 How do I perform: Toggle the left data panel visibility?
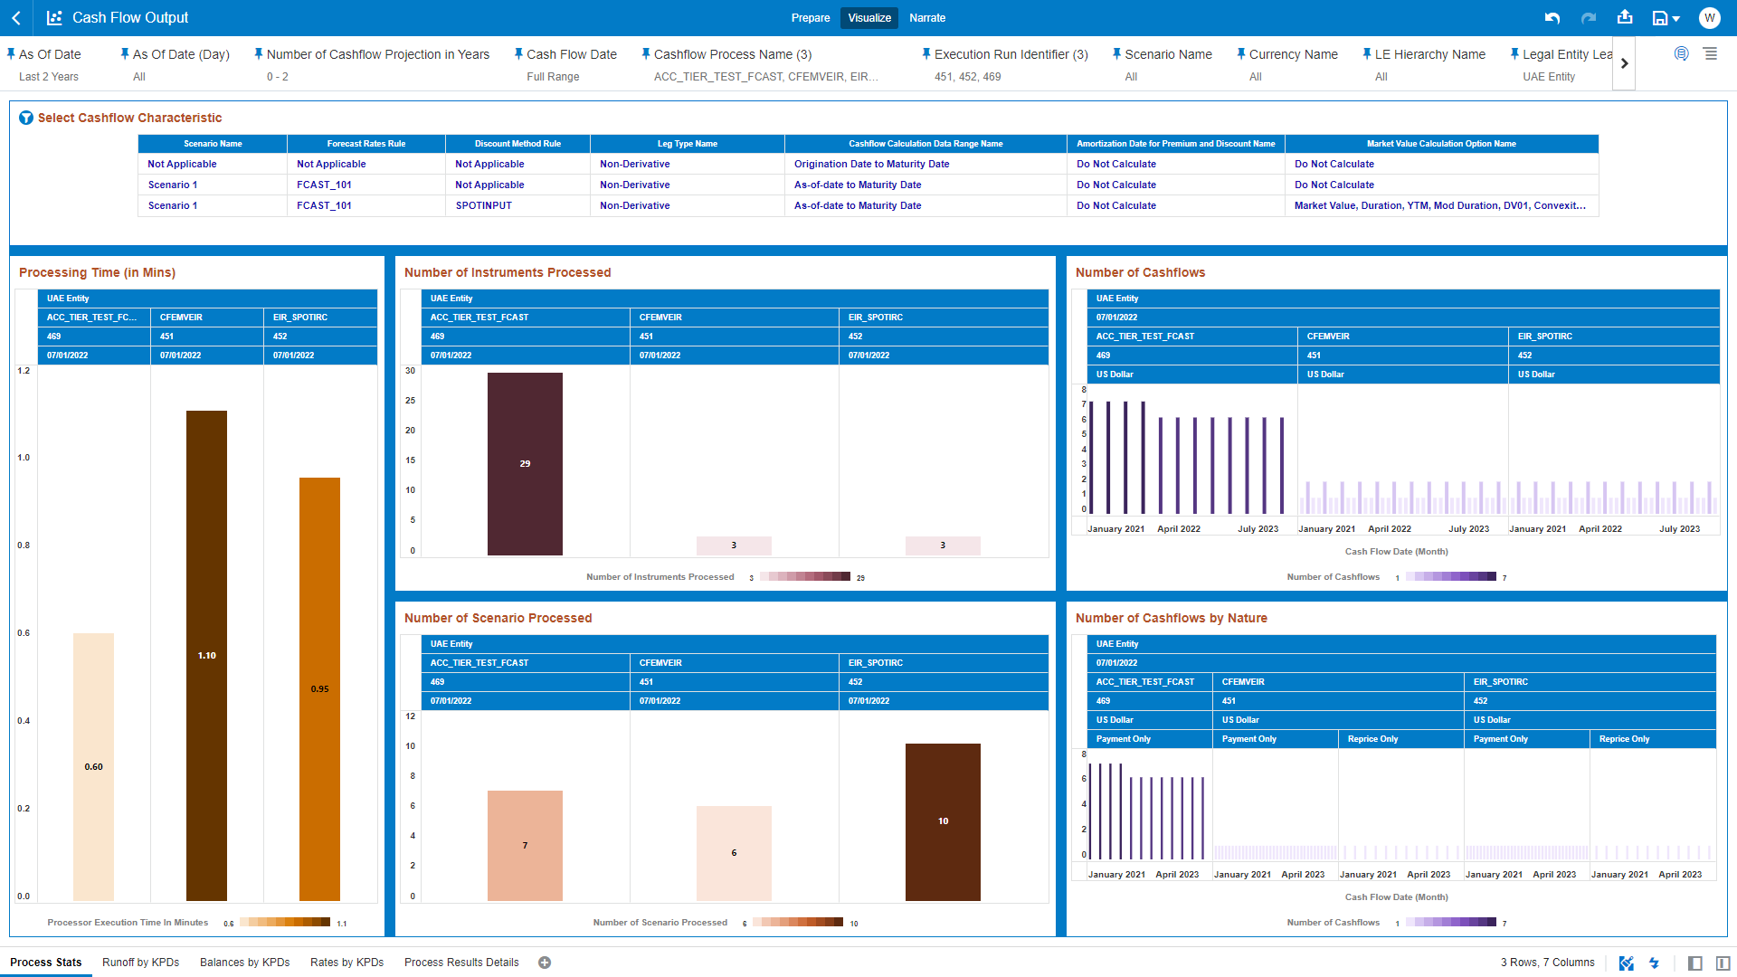pos(1695,963)
